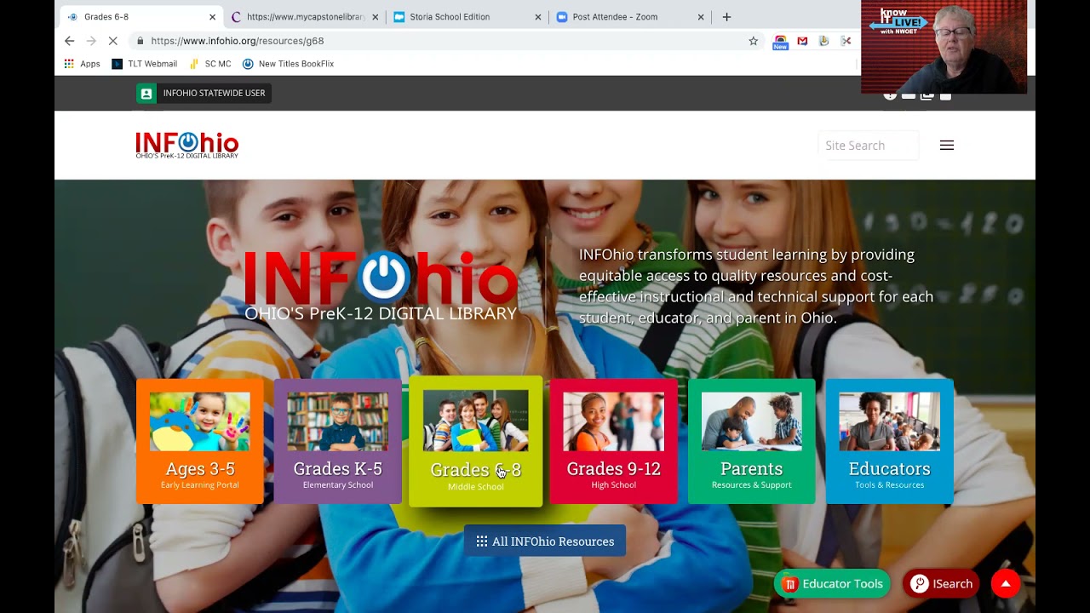Select the Grades 6-8 browser tab
Viewport: 1090px width, 613px height.
(141, 17)
